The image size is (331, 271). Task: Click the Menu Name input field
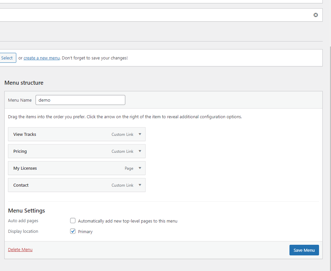80,100
